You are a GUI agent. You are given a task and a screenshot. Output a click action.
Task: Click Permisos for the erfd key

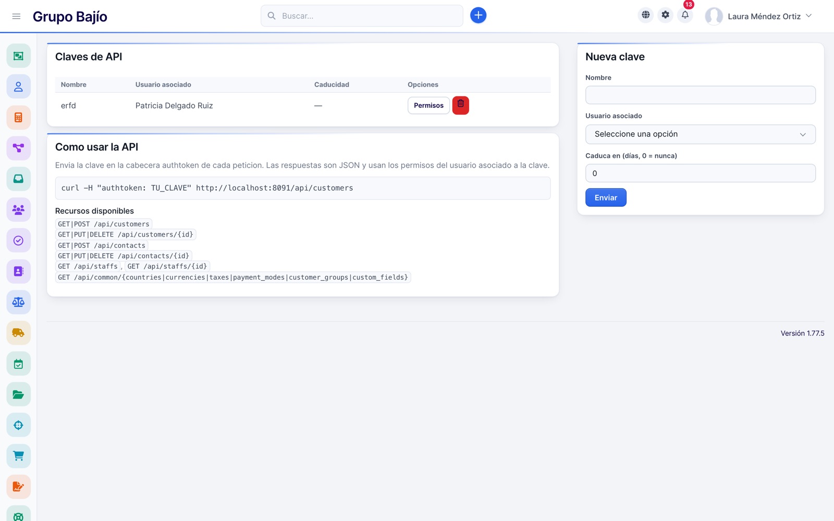click(428, 105)
